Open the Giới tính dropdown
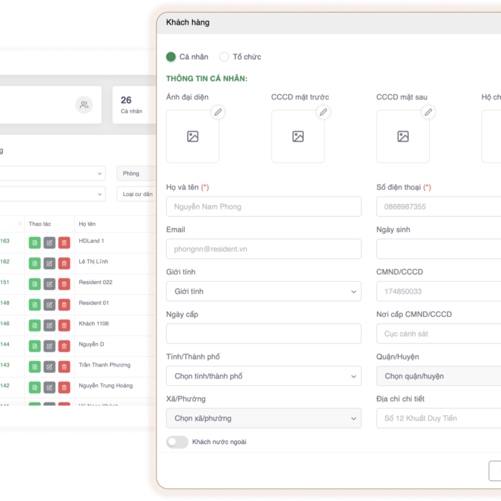This screenshot has width=501, height=501. point(263,292)
